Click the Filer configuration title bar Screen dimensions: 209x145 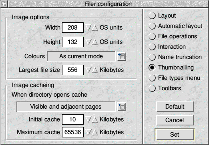tap(108, 4)
